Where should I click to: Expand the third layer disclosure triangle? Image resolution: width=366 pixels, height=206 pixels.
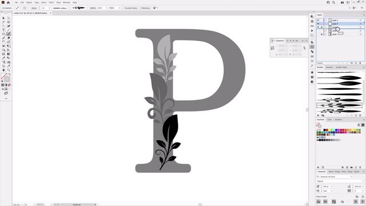coord(326,27)
